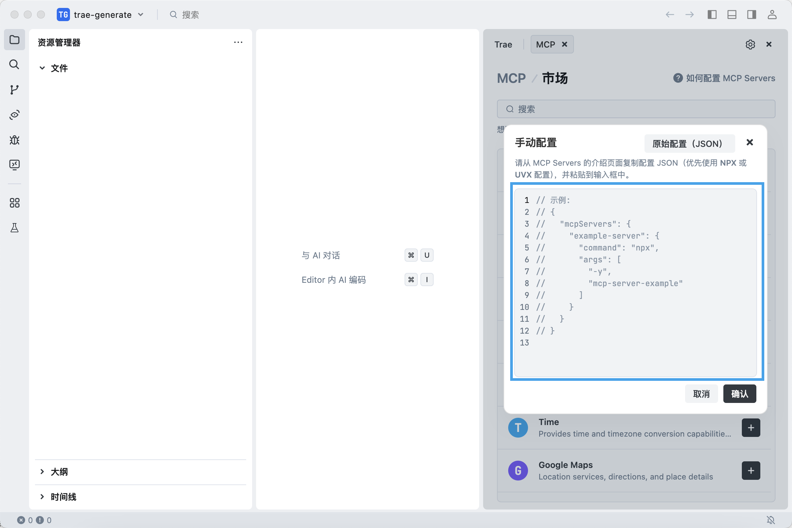Open the remote explorer monitor icon
The height and width of the screenshot is (528, 792).
pyautogui.click(x=14, y=165)
